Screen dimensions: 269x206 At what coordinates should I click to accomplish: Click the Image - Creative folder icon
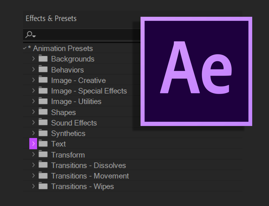[x=43, y=79]
